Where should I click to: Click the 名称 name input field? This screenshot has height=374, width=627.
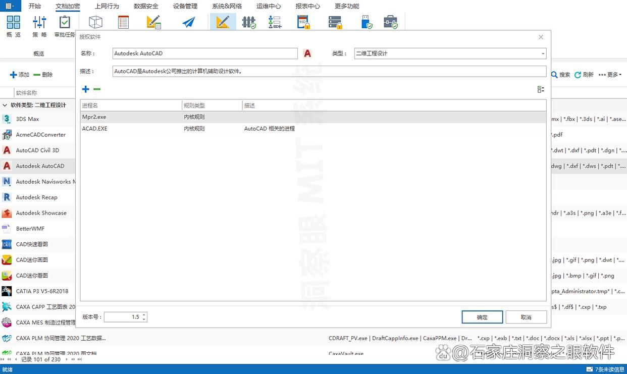pyautogui.click(x=205, y=54)
